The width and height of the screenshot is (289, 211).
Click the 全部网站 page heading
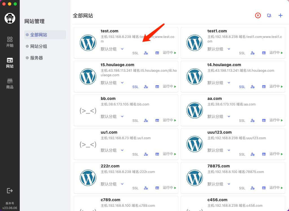[x=83, y=16]
